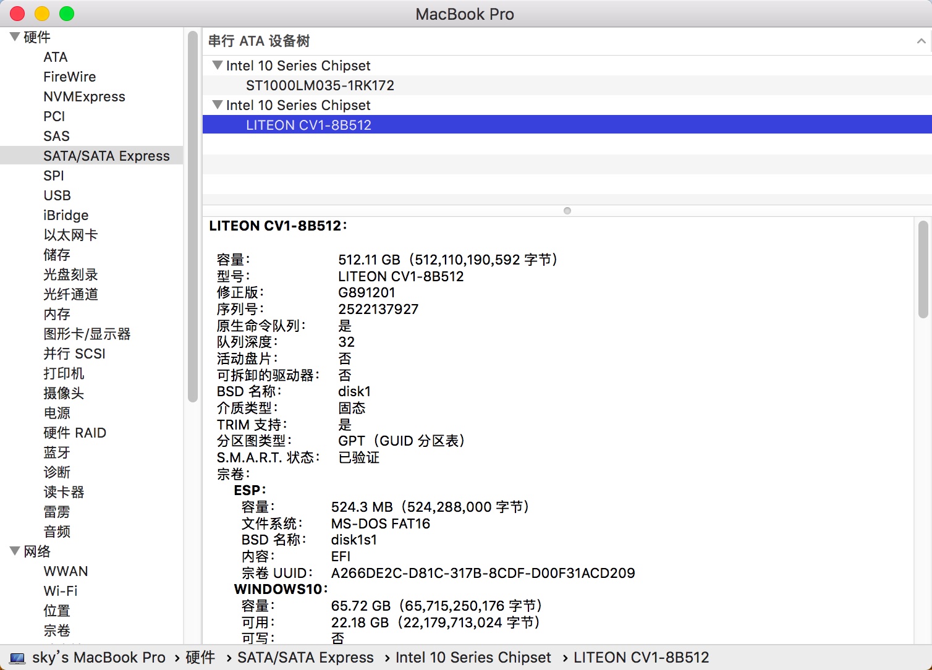Screen dimensions: 932x670
Task: Click the ESP volume heading
Action: 250,490
